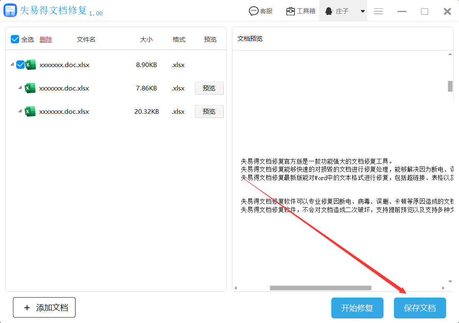Click the 格式 column header

pos(179,40)
